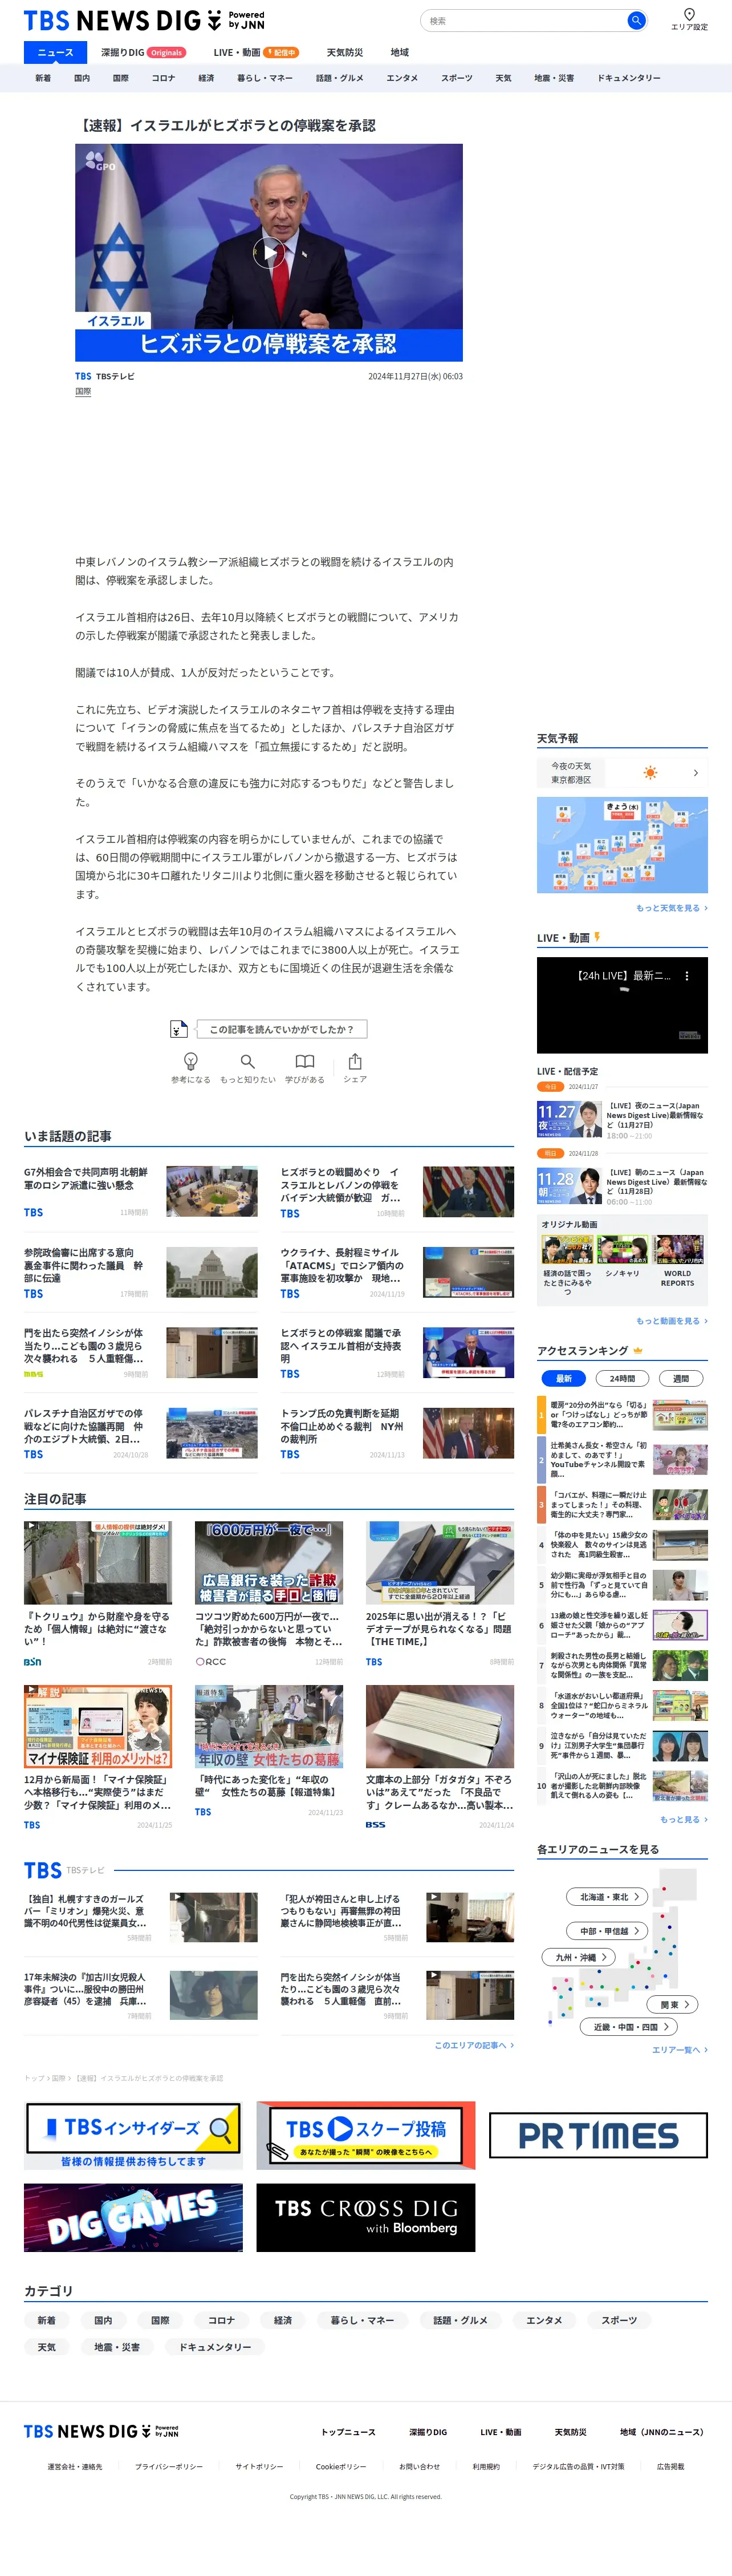Click the 学びがある book icon

[x=305, y=1061]
